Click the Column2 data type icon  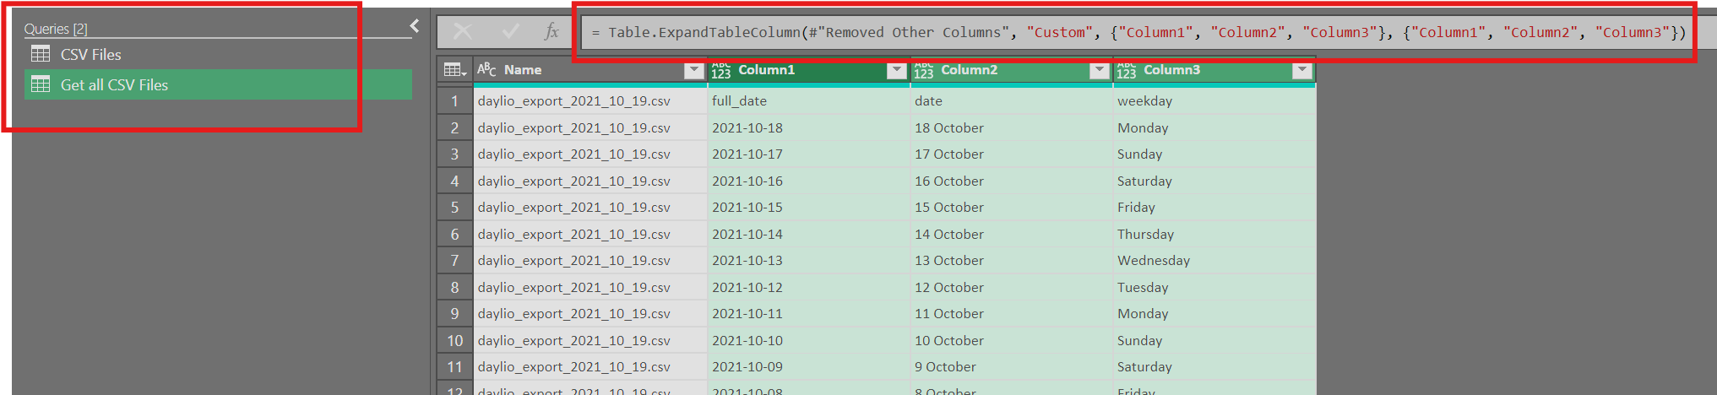(x=923, y=70)
